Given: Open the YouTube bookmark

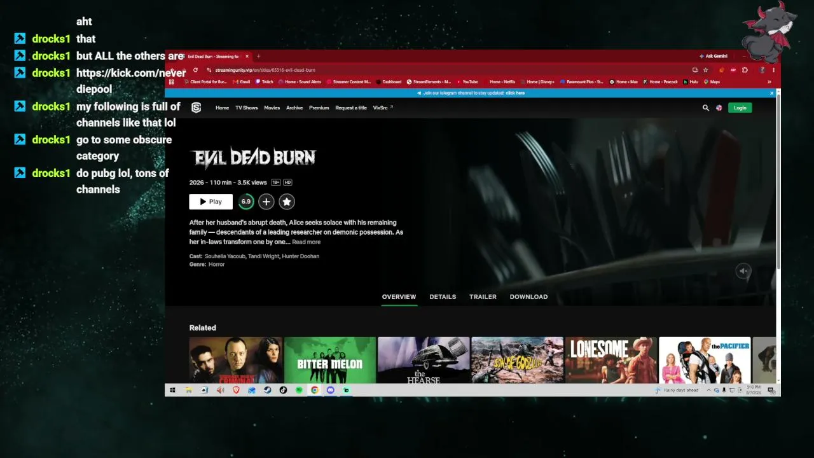Looking at the screenshot, I should (467, 81).
